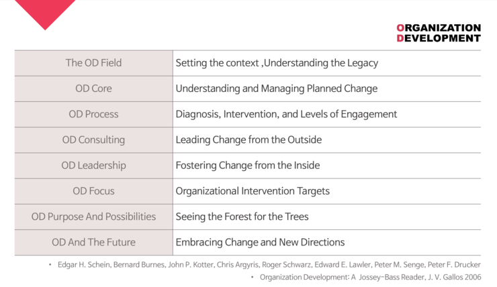Viewport: 497px width, 287px height.
Task: Click the Jossey-Bass Reader reference footnote
Action: coord(370,277)
